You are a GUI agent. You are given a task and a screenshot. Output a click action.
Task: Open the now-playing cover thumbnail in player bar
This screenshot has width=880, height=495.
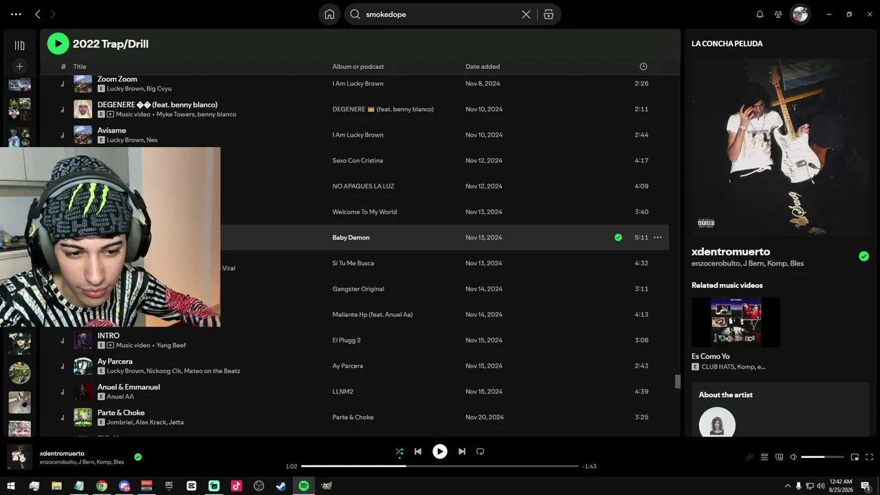[x=19, y=456]
